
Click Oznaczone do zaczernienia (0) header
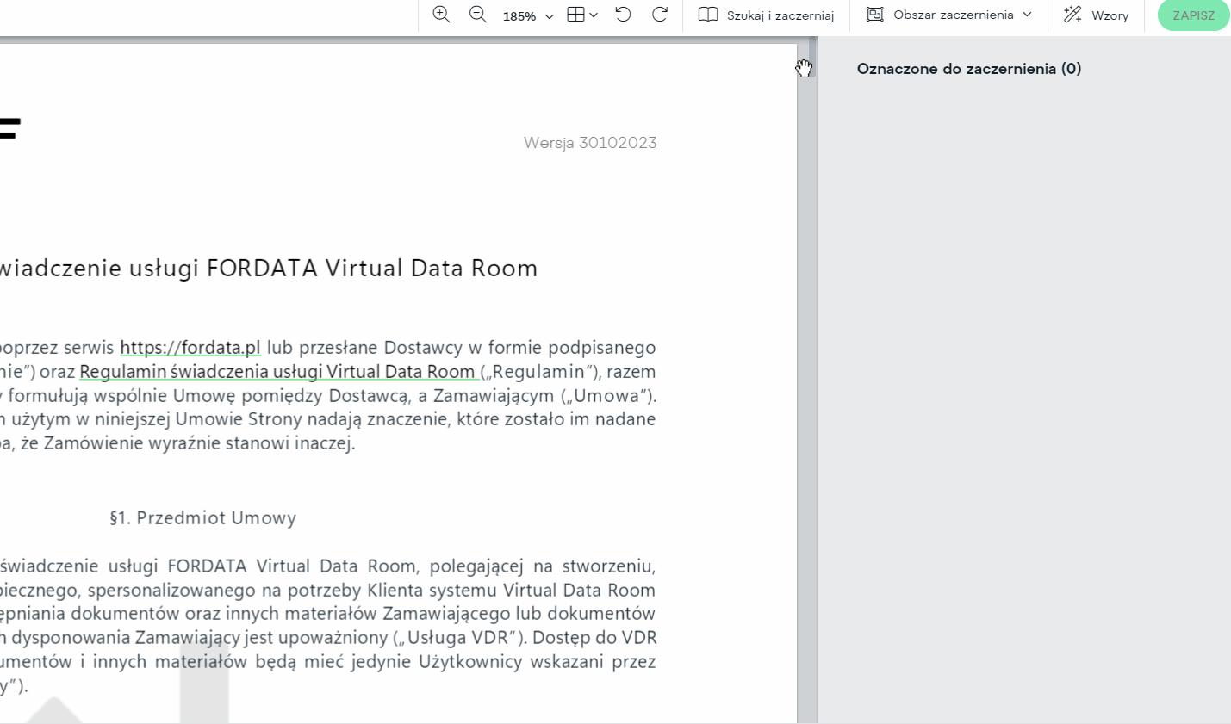point(969,69)
